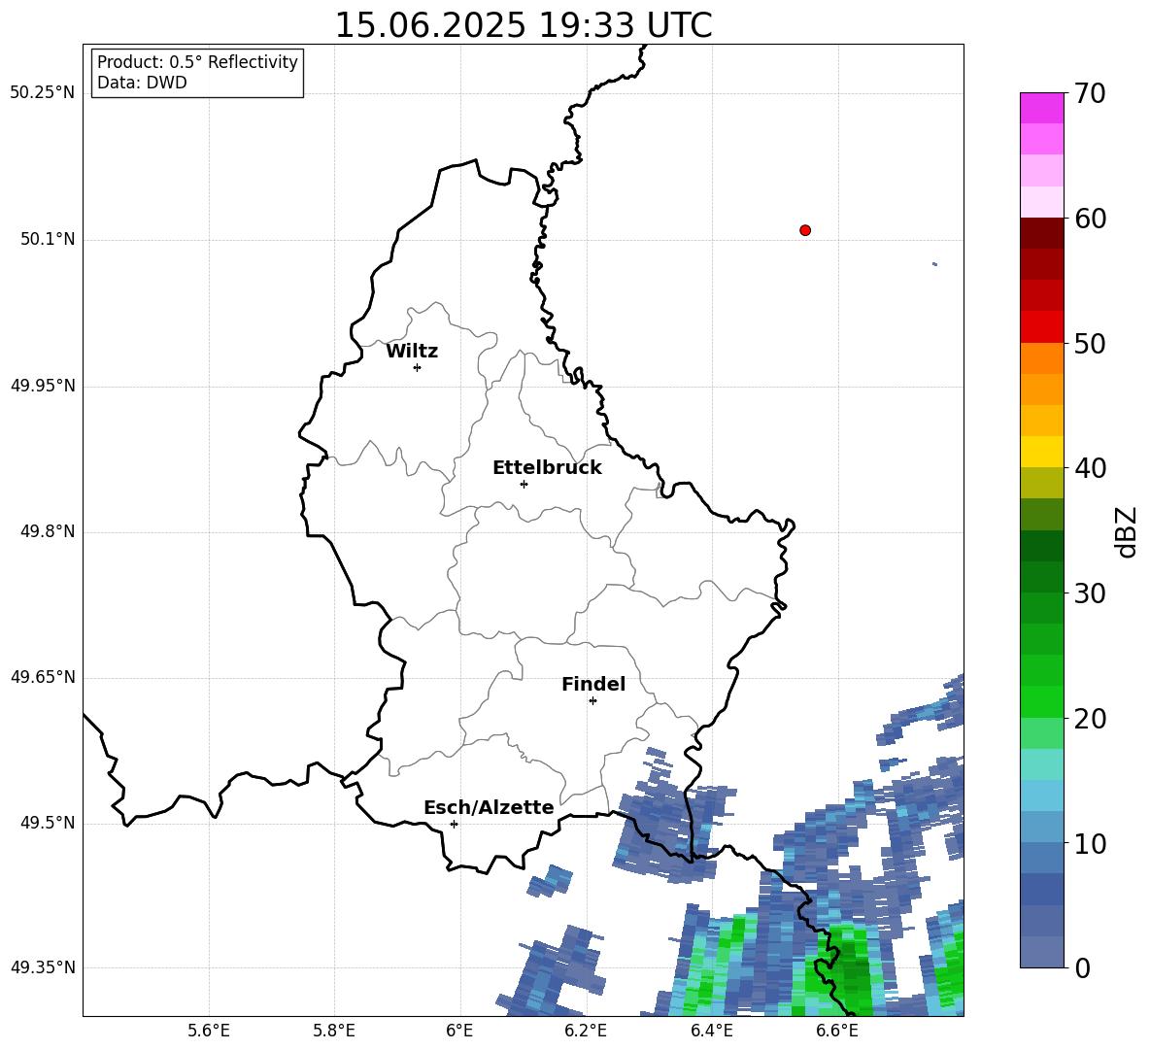This screenshot has height=1050, width=1150.
Task: Click the 6°E longitude label
Action: click(x=459, y=1031)
